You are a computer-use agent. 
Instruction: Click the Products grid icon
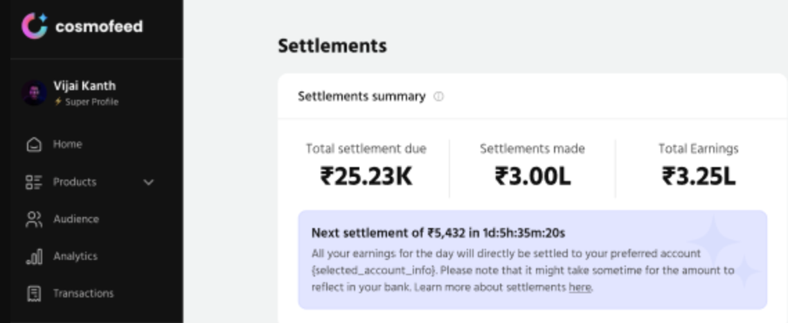(x=34, y=182)
